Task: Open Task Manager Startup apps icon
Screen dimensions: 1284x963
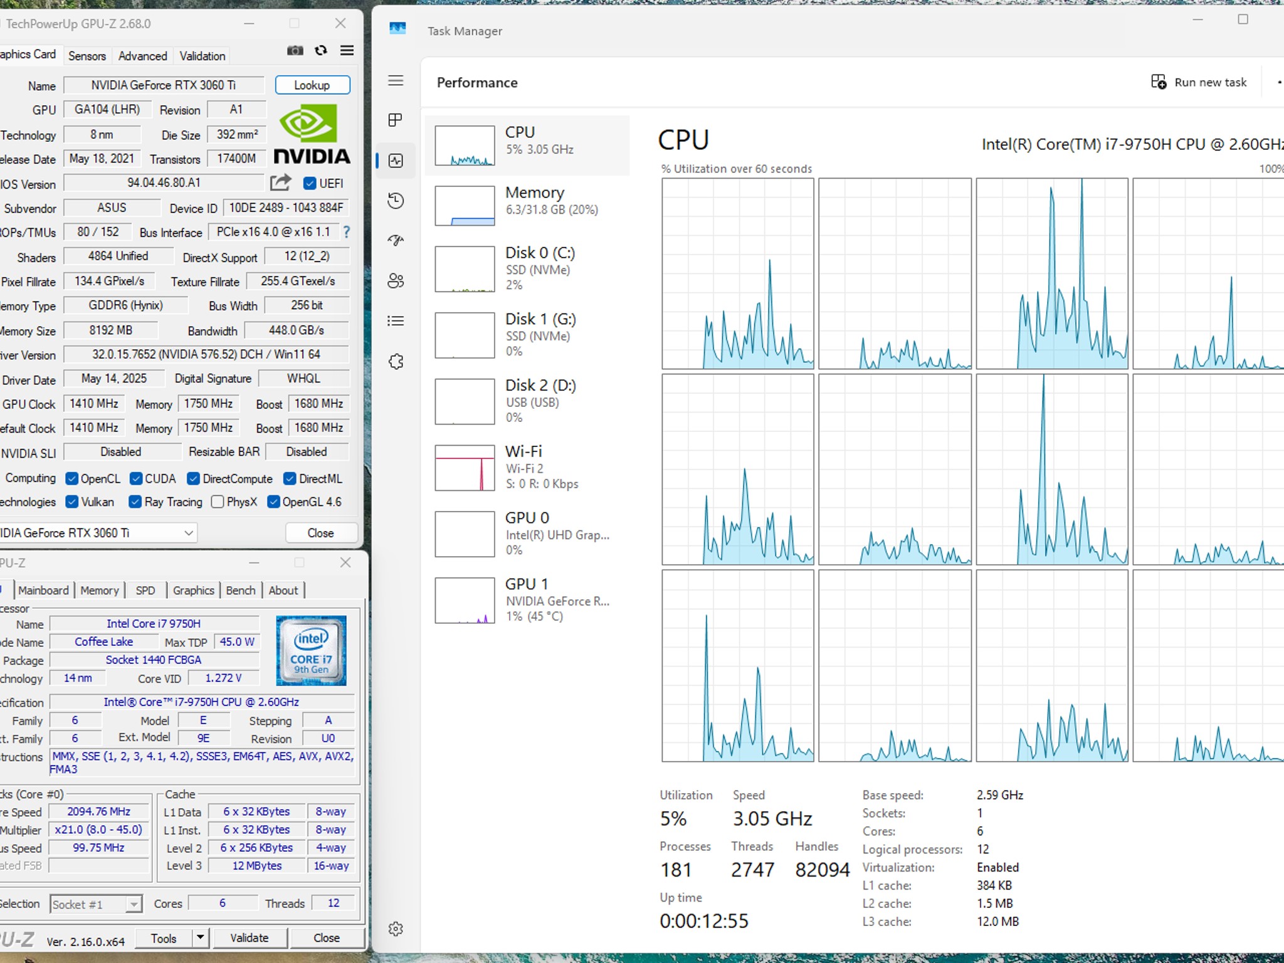Action: pos(396,241)
